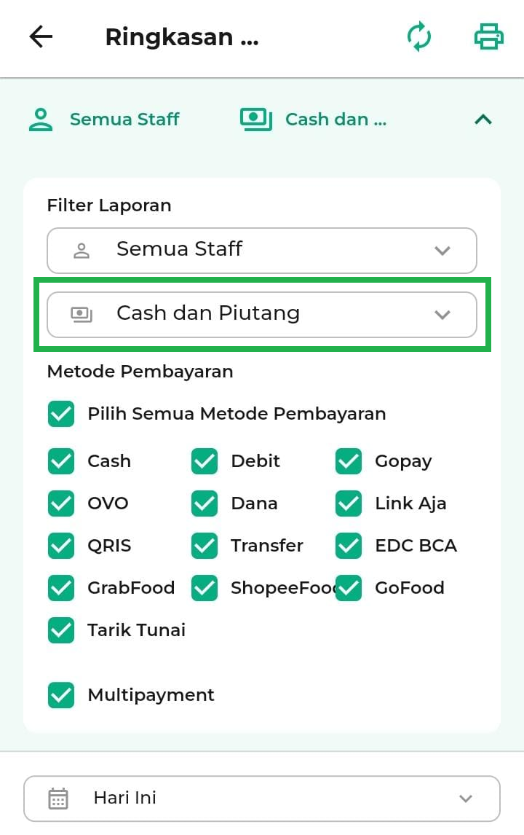Tap the cash icon beside Cash dan
Screen dimensions: 524x835
point(255,119)
